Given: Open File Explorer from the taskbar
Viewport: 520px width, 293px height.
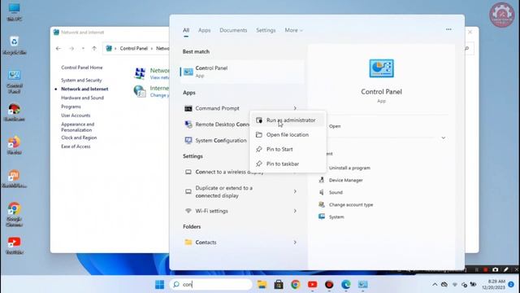Looking at the screenshot, I should (x=262, y=285).
